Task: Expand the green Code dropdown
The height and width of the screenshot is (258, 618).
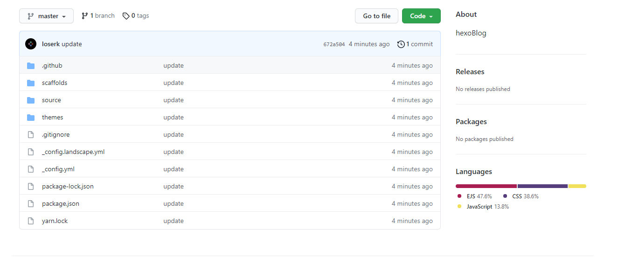Action: tap(421, 16)
